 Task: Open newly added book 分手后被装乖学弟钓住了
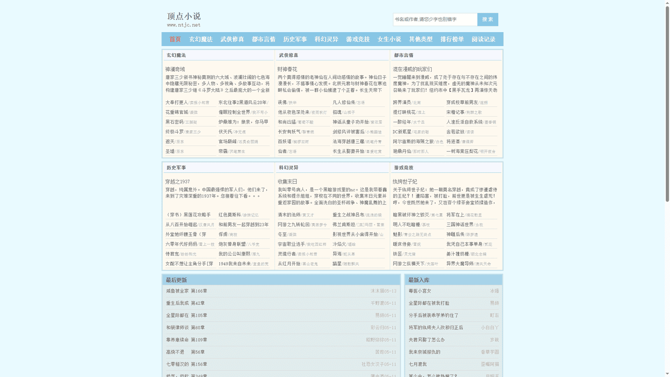tap(434, 316)
